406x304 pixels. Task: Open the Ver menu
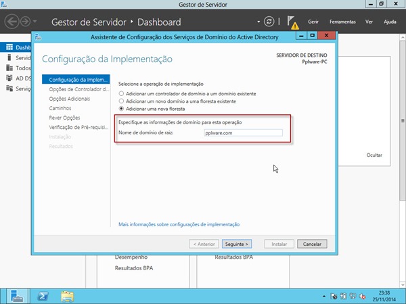(x=369, y=22)
